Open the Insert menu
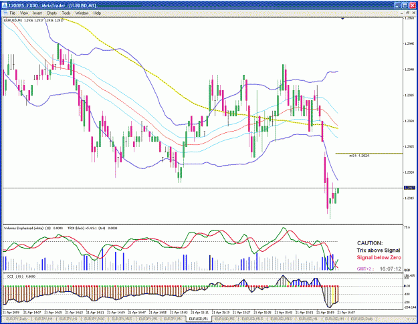The image size is (418, 324). click(x=37, y=13)
